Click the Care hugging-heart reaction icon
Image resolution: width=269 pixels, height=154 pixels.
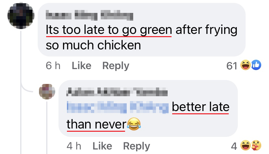256,145
